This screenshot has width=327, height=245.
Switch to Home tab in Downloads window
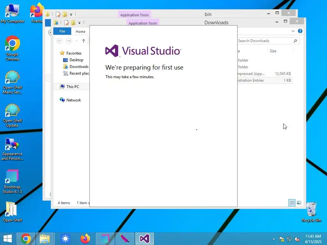coord(80,32)
